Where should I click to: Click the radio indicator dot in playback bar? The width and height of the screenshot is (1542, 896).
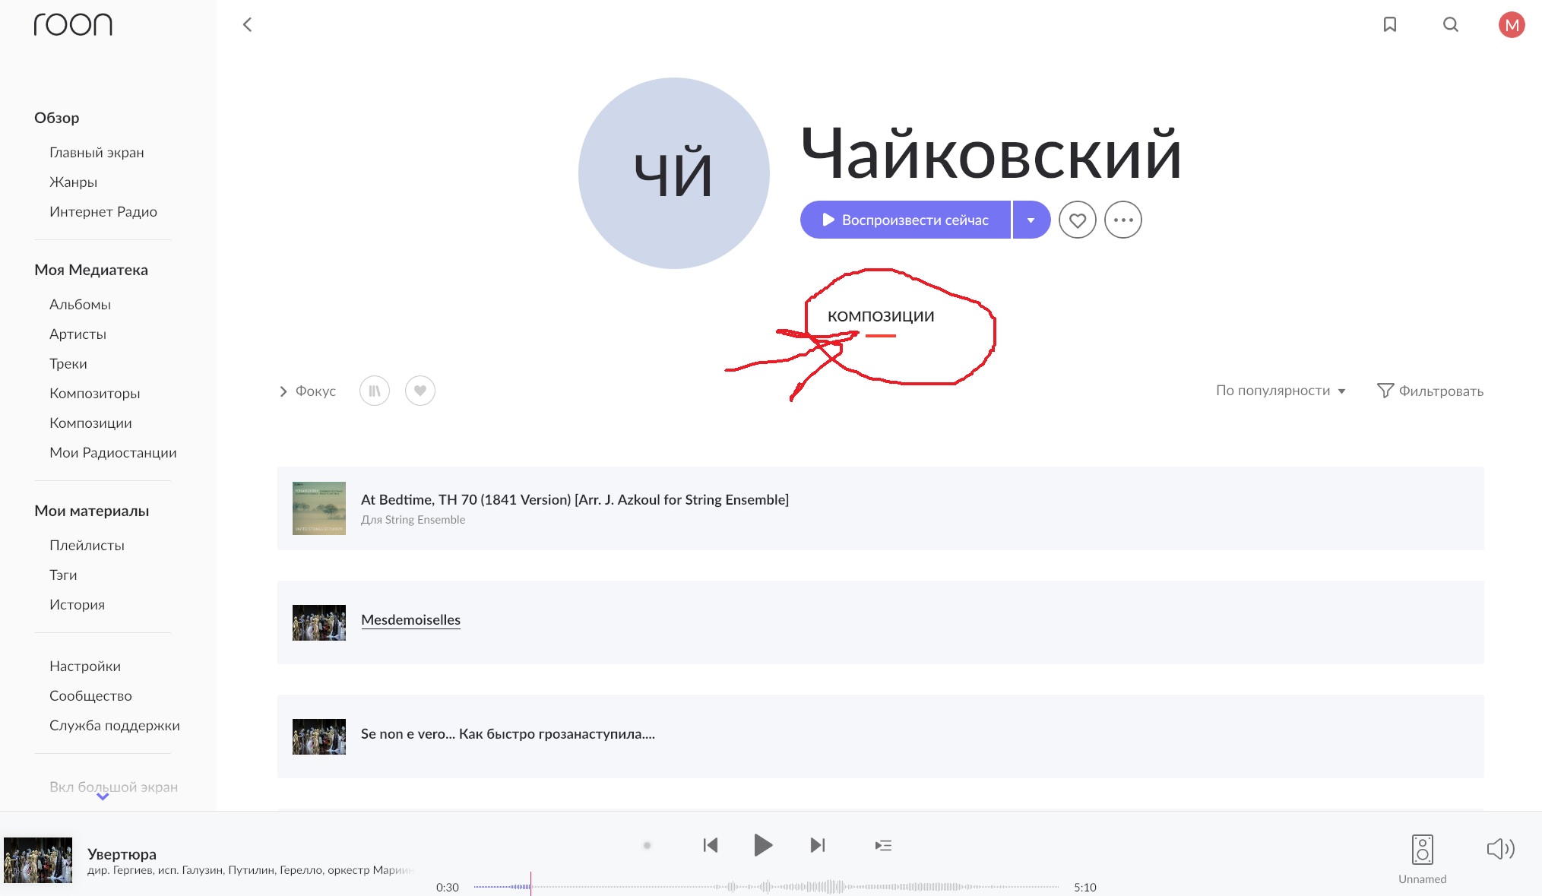[x=647, y=845]
